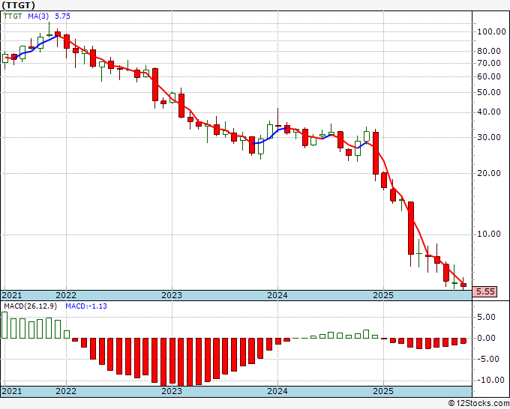The width and height of the screenshot is (510, 409).
Task: Click the pink 5.55 current price tag
Action: tap(484, 291)
